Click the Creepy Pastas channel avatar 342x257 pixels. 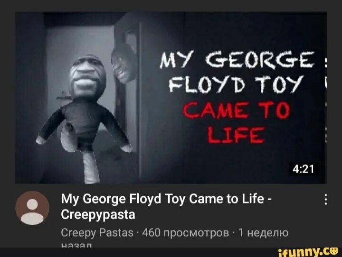tap(32, 208)
